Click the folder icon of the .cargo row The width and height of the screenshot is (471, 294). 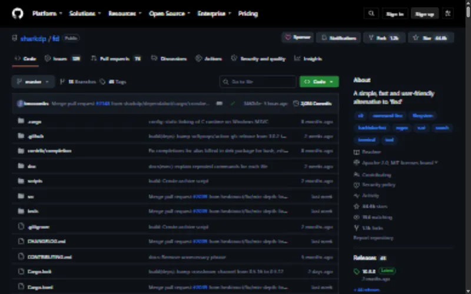(21, 121)
